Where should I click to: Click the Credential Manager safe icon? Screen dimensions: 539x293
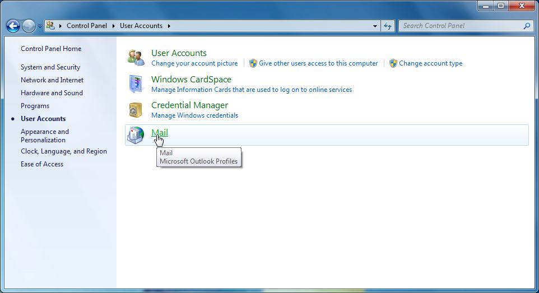coord(136,110)
